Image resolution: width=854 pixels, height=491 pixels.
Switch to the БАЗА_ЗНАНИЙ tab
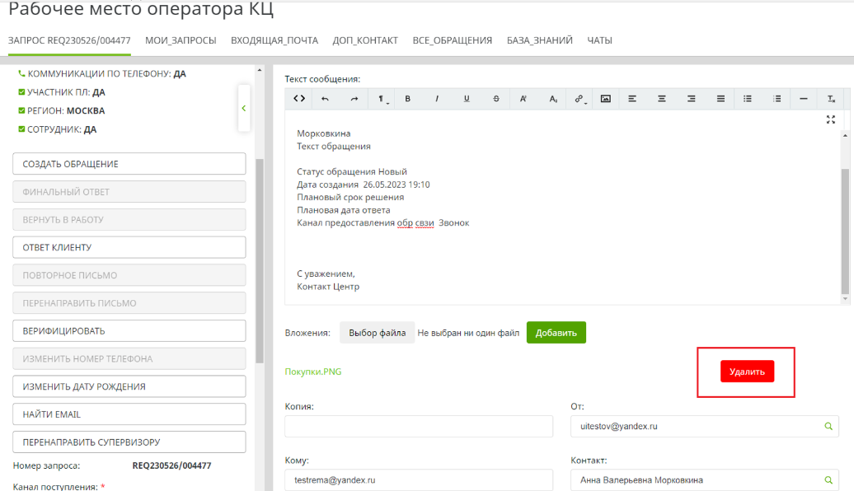tap(539, 40)
